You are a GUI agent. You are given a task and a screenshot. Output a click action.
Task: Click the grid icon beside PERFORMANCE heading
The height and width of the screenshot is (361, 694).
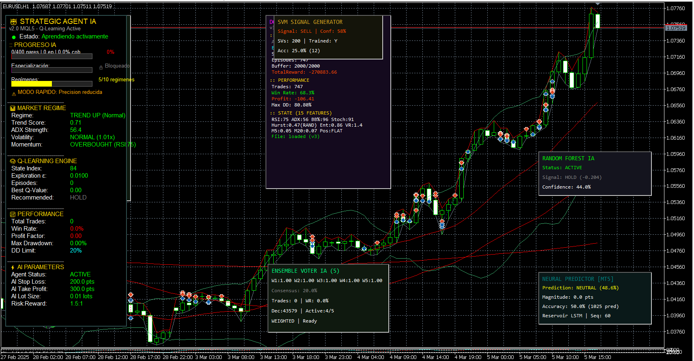pos(13,214)
